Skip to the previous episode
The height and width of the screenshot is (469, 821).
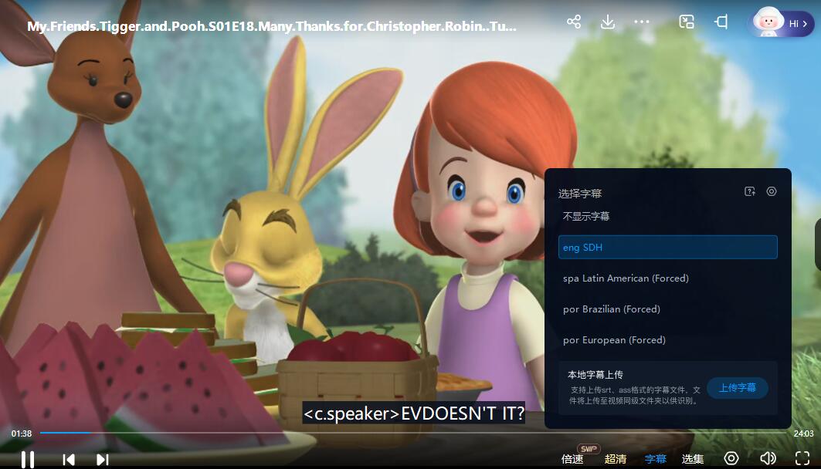point(69,460)
